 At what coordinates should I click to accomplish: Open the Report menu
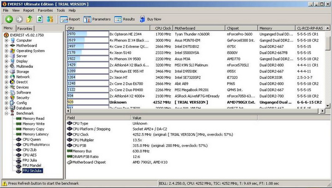(29, 10)
